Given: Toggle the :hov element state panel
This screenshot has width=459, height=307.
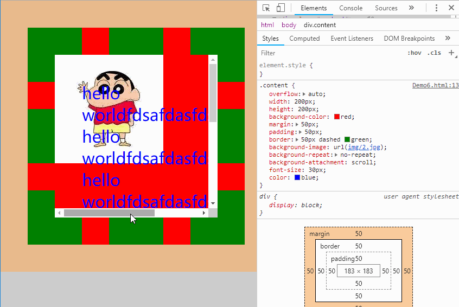Looking at the screenshot, I should point(414,53).
